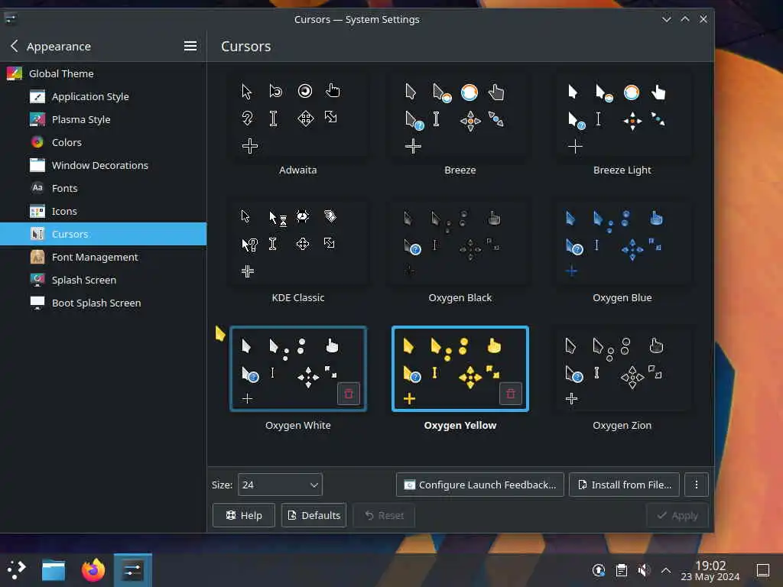Open Font Management
The image size is (783, 587).
point(103,257)
